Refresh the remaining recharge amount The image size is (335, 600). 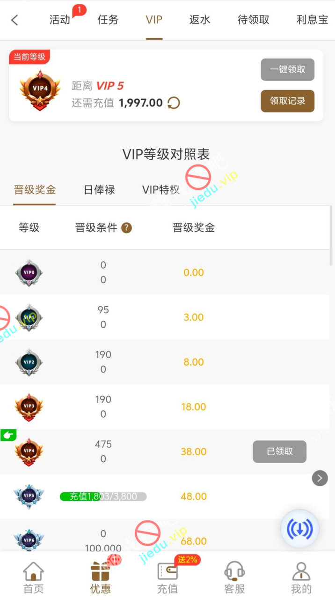(x=174, y=103)
